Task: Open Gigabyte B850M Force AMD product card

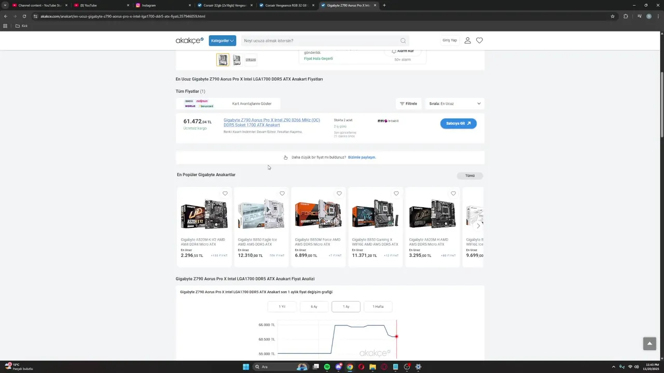Action: 318,227
